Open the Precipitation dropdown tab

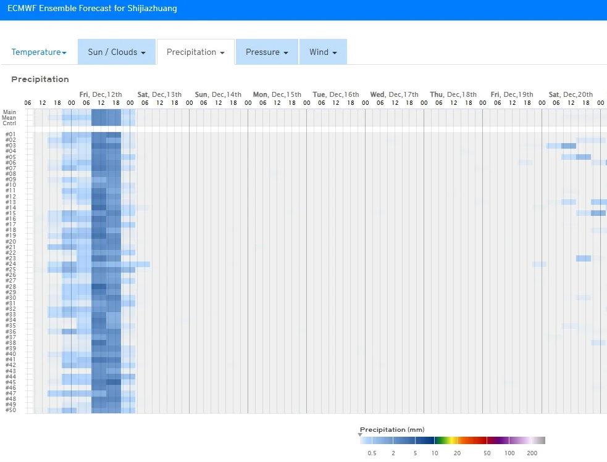(x=196, y=52)
